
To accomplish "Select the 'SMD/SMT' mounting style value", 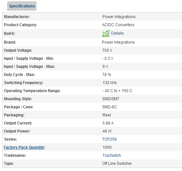I will pos(111,99).
